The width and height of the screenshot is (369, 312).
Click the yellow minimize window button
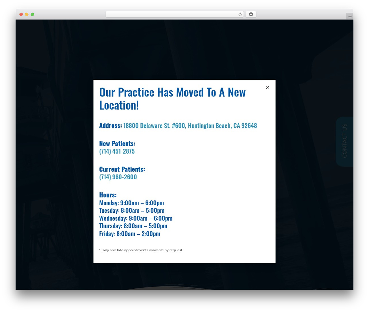[27, 14]
